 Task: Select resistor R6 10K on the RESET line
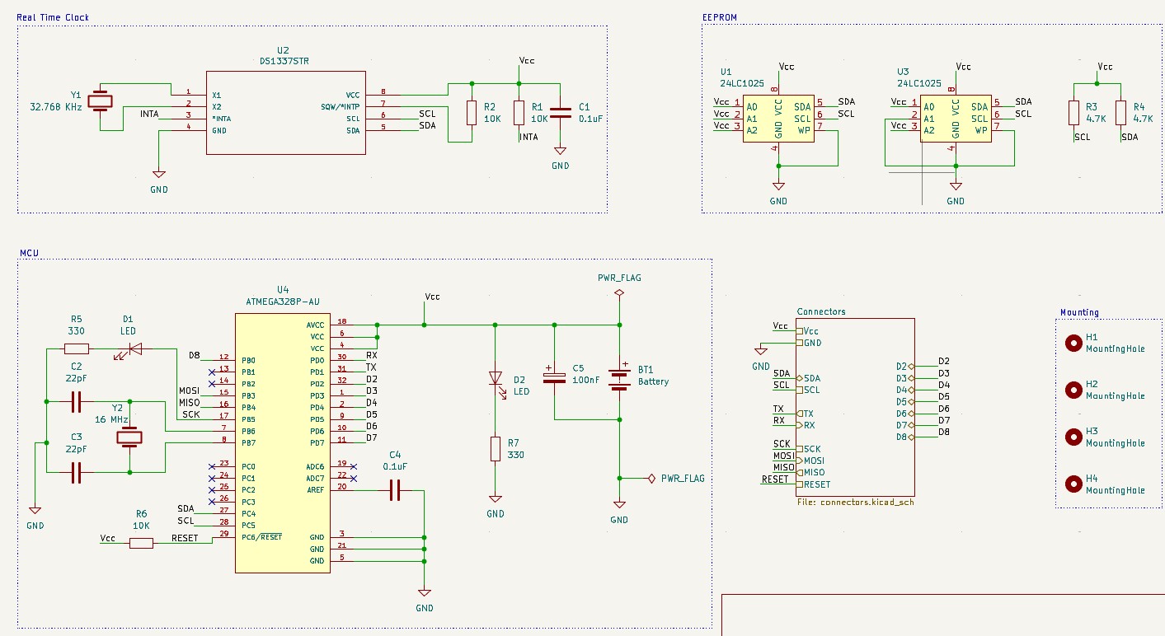point(141,542)
